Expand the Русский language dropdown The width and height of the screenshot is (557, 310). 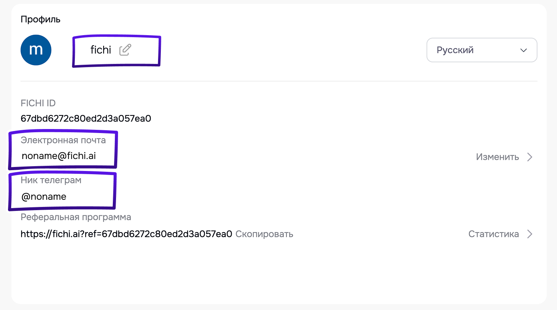tap(482, 50)
